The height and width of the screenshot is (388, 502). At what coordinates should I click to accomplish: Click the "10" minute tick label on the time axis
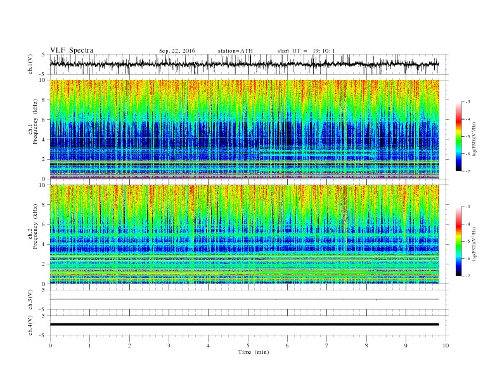point(446,346)
